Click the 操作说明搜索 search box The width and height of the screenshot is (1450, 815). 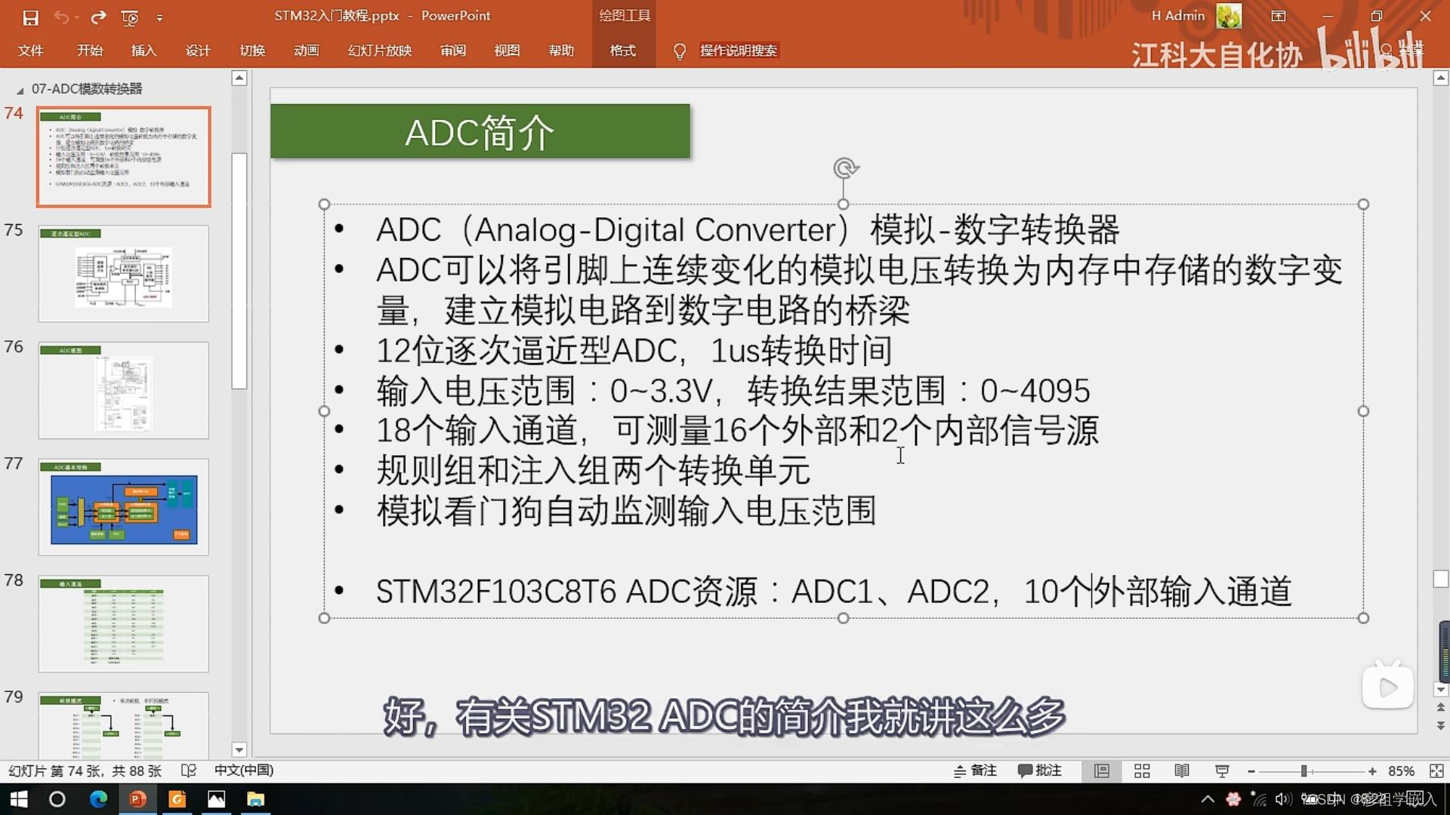tap(738, 51)
